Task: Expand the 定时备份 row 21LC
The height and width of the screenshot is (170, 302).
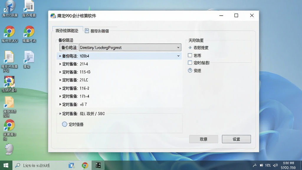Action: point(60,80)
